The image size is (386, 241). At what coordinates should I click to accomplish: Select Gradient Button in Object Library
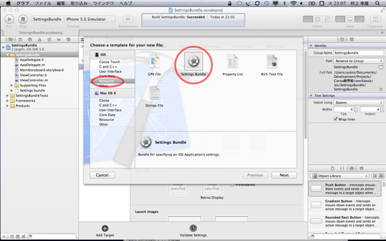tap(345, 205)
